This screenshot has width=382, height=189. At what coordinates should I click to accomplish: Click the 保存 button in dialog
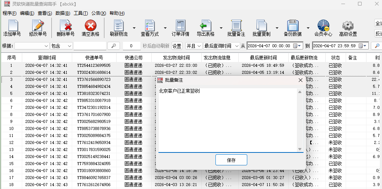click(x=231, y=160)
